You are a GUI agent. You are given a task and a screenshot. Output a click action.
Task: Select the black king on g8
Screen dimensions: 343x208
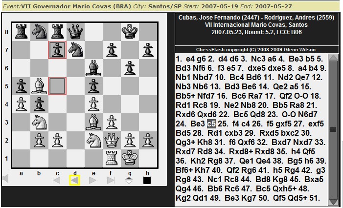129,32
